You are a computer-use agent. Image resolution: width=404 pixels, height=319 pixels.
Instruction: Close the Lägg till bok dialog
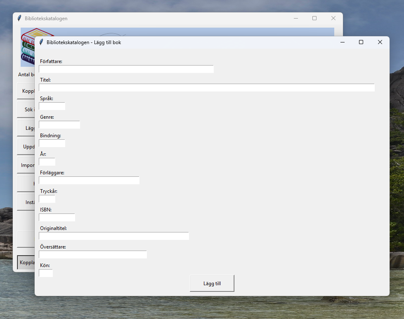point(380,42)
